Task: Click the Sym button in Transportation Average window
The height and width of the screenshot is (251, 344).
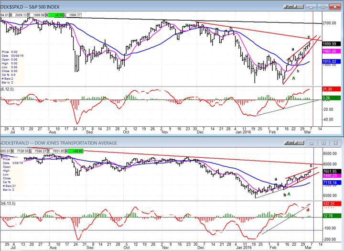Action: (289, 143)
